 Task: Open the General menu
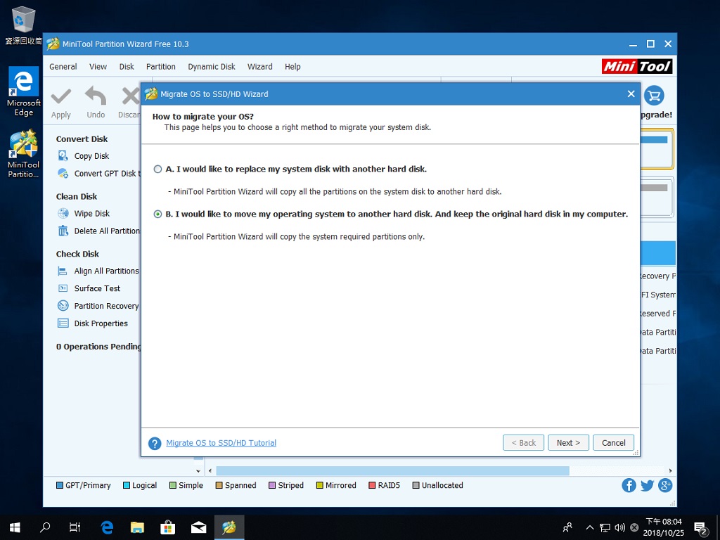pyautogui.click(x=63, y=67)
